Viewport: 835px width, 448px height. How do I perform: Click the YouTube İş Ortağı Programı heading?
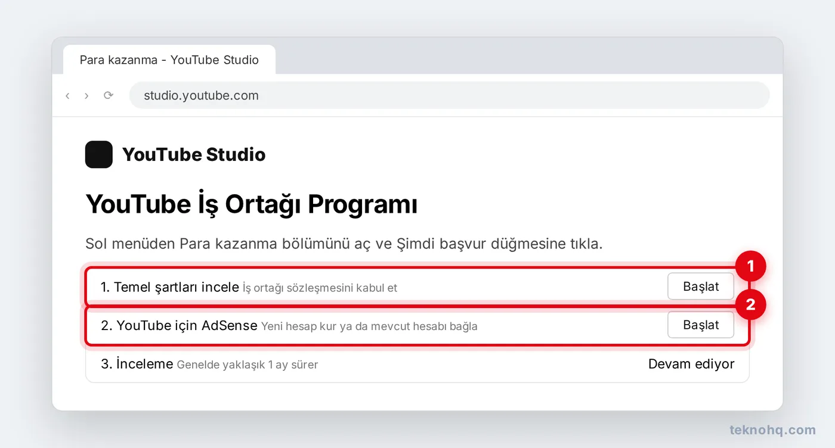click(252, 204)
